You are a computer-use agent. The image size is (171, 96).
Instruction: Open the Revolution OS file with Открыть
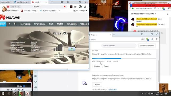point(97,85)
